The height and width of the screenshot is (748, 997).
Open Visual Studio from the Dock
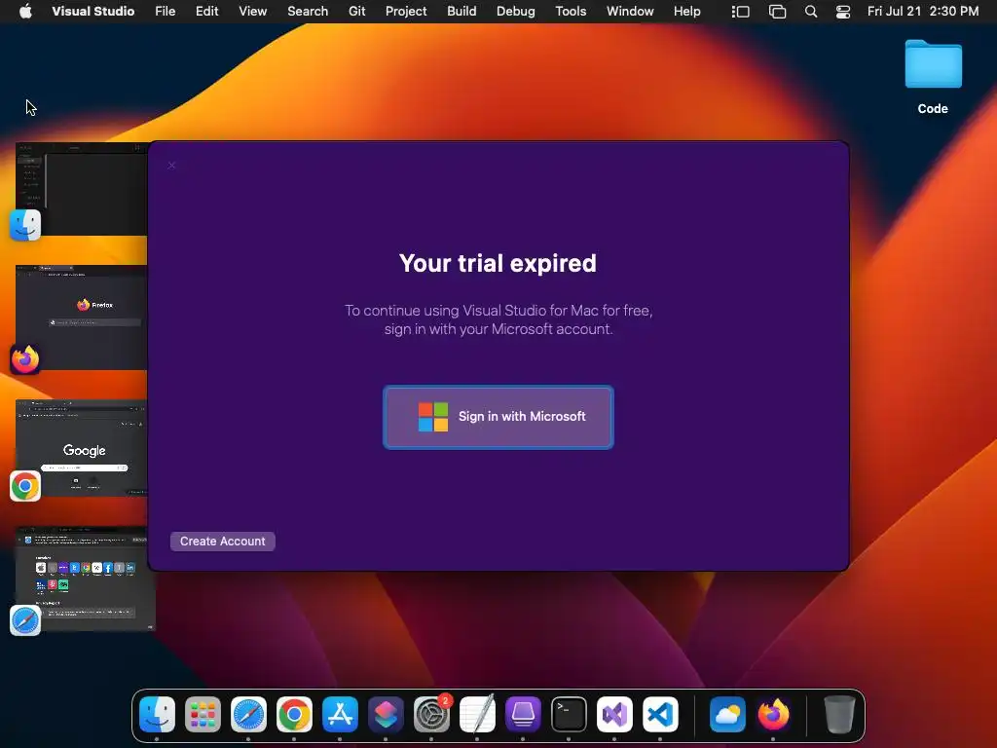click(615, 714)
